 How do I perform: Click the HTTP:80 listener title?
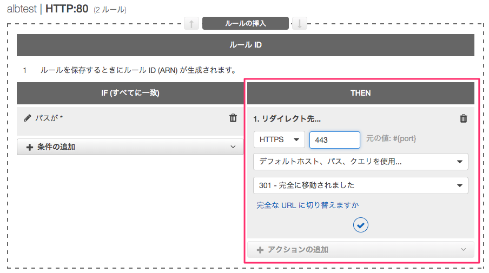pos(67,9)
